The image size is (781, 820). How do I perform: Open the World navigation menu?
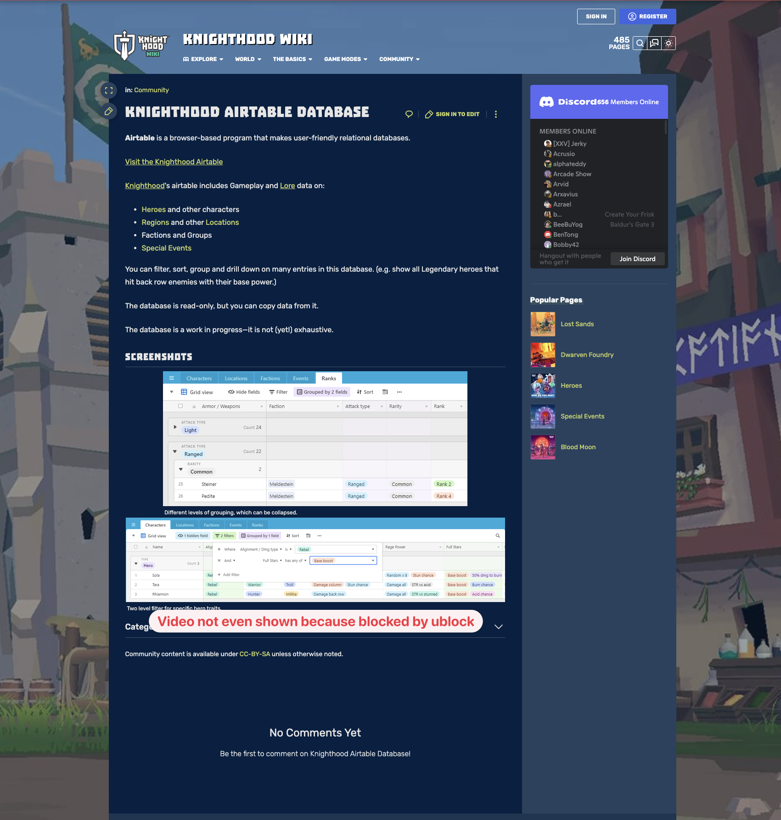[x=248, y=59]
